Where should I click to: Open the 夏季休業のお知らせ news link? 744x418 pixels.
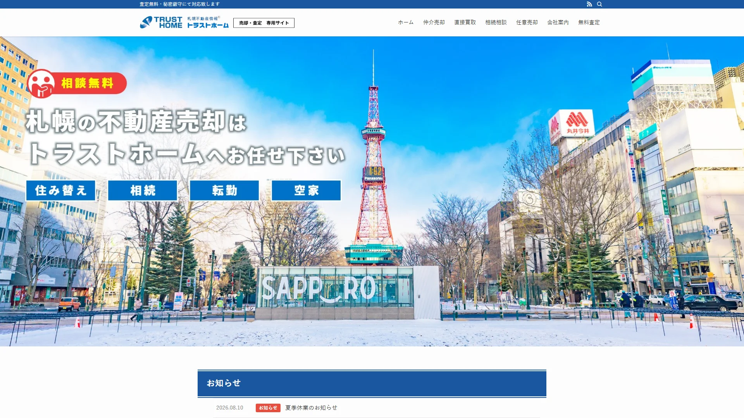311,408
